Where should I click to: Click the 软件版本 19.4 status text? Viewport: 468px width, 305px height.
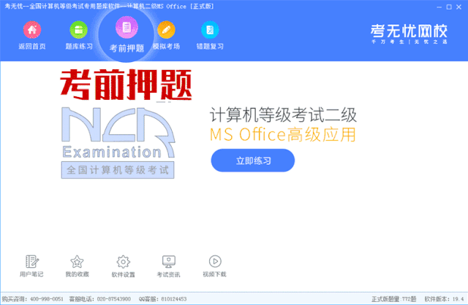(444, 298)
